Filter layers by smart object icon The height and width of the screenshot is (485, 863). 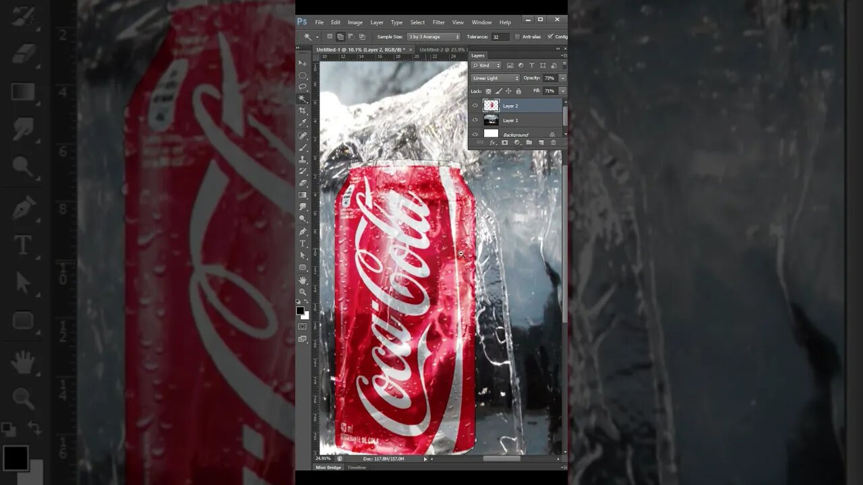[554, 65]
